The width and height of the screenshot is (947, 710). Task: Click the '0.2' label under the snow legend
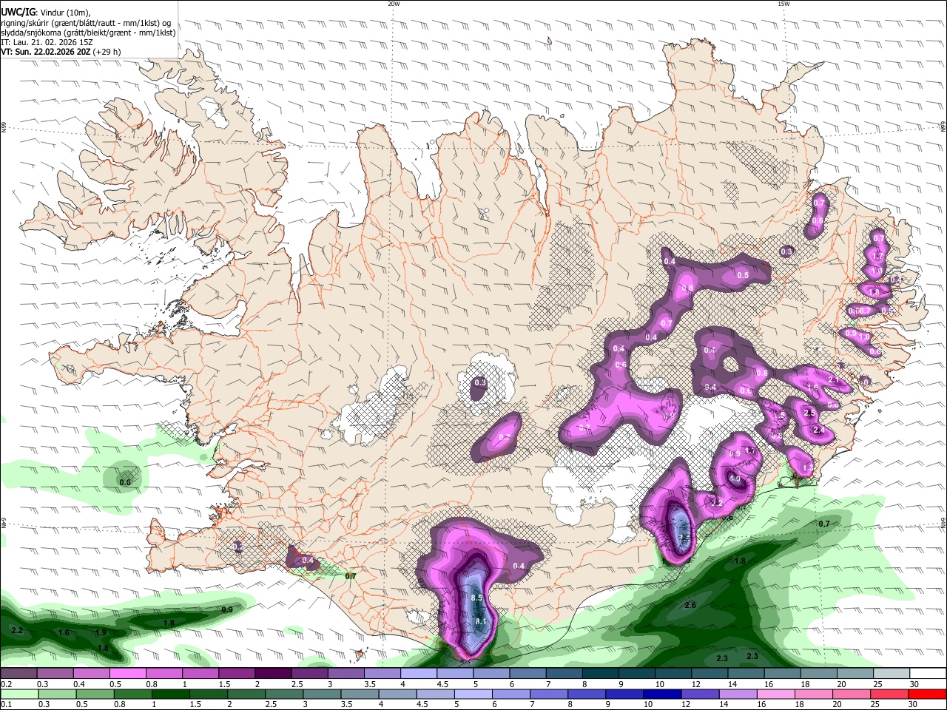[6, 684]
